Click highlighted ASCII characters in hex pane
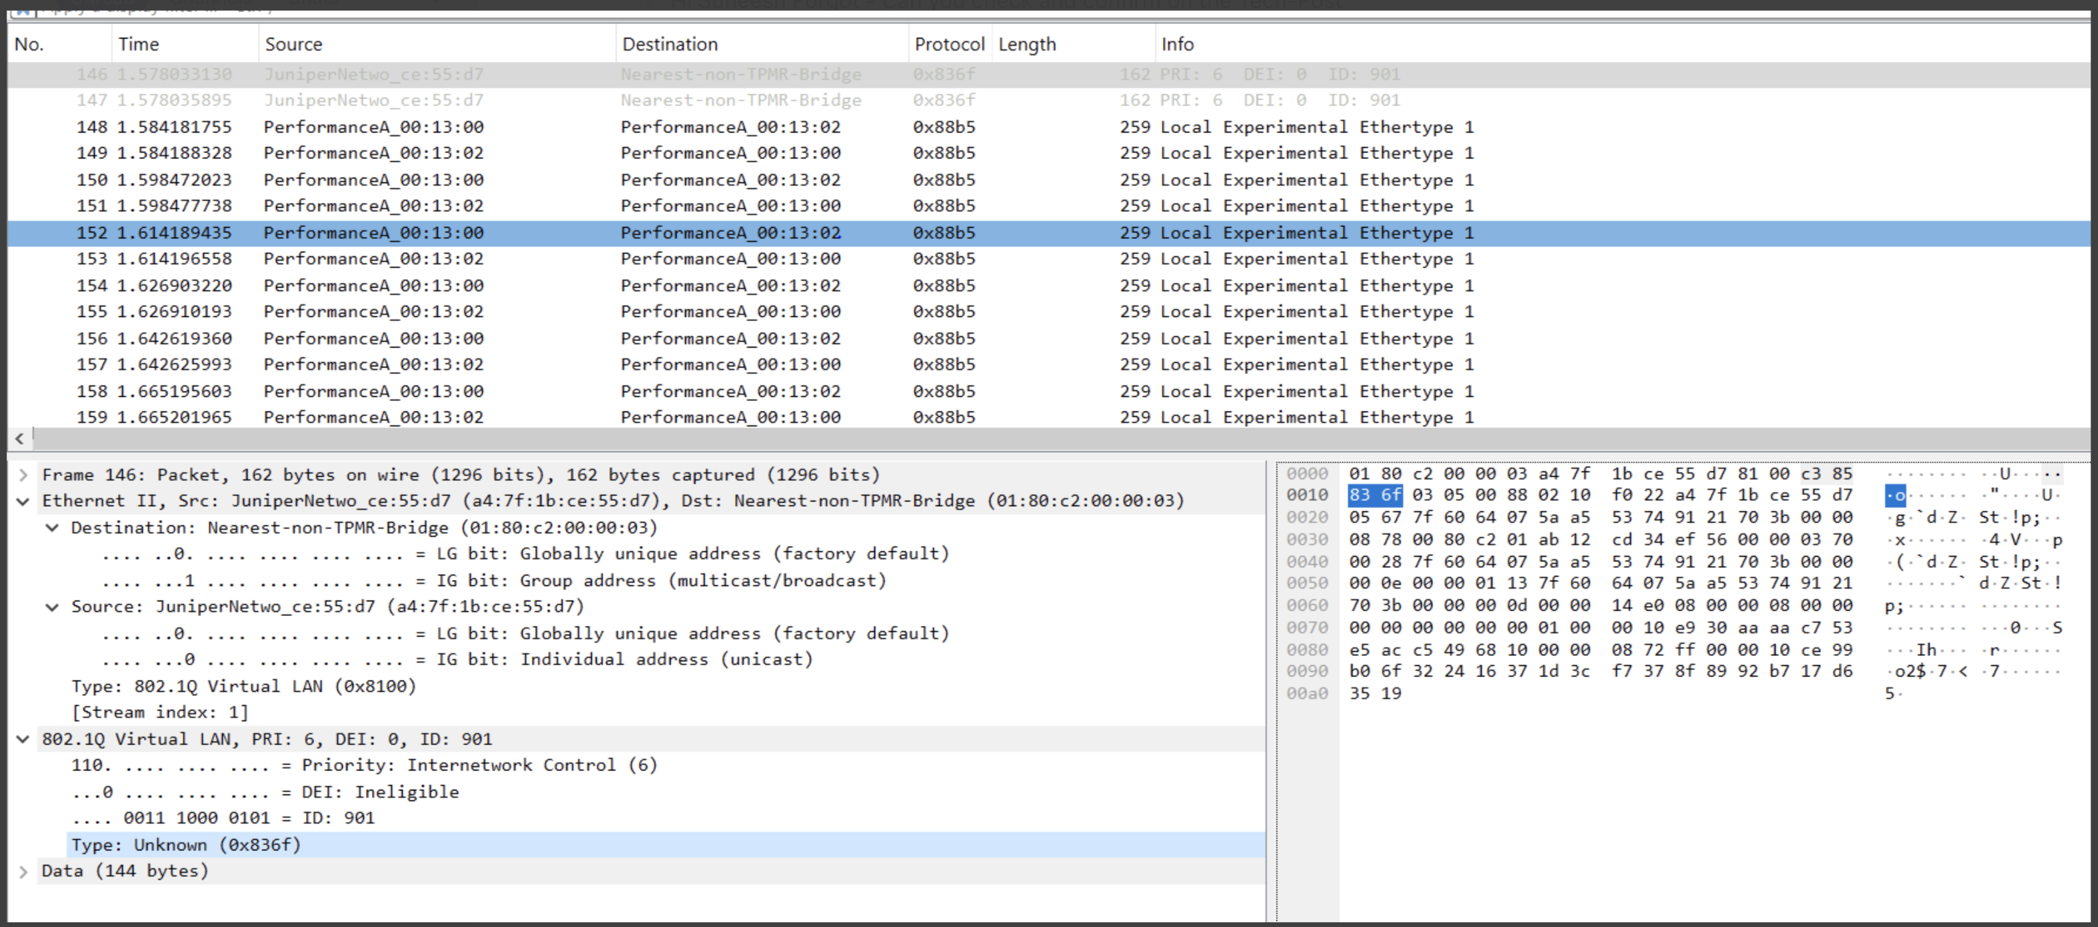This screenshot has width=2098, height=927. tap(1895, 495)
